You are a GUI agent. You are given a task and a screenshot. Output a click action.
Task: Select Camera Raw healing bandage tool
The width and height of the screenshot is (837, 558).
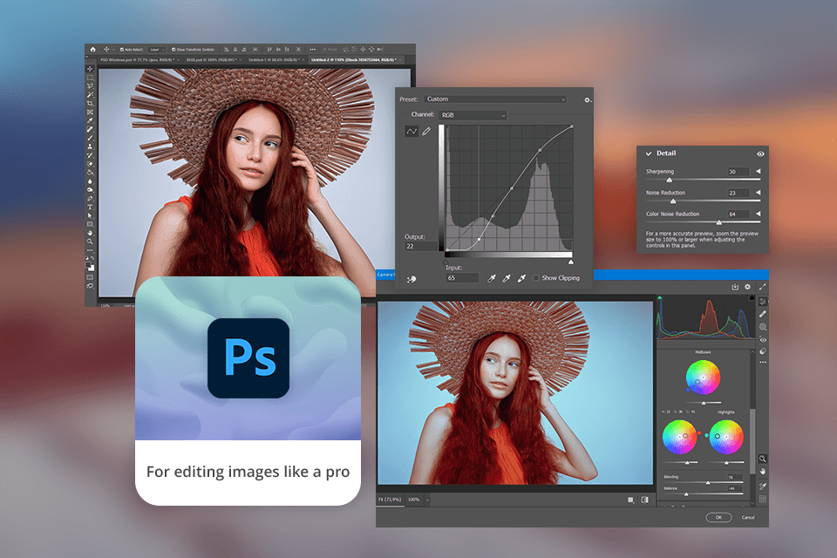tap(763, 314)
